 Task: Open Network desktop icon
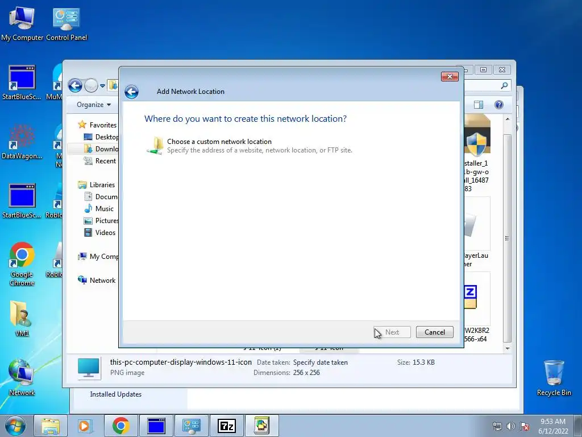click(22, 378)
